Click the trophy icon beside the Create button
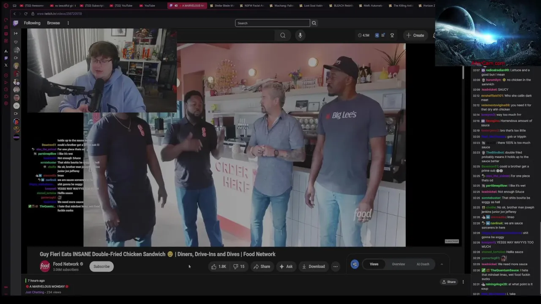 click(x=392, y=35)
